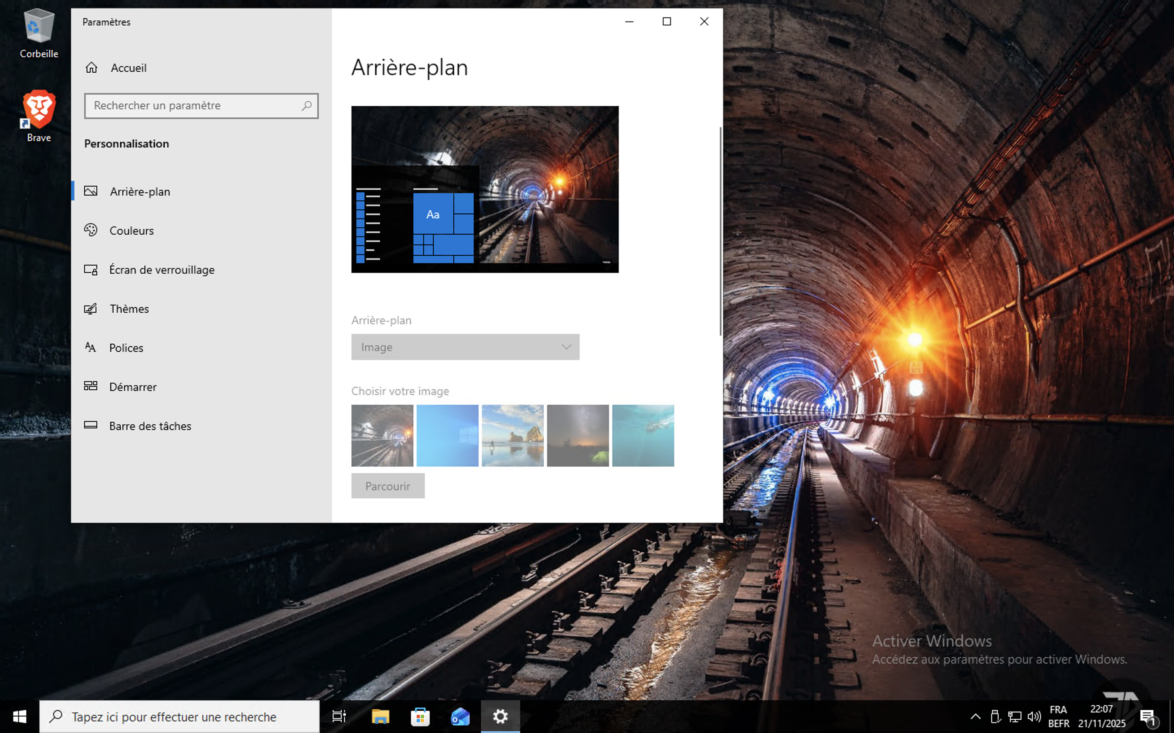Pick the blue Windows logo wallpaper
The height and width of the screenshot is (733, 1174).
[x=447, y=435]
